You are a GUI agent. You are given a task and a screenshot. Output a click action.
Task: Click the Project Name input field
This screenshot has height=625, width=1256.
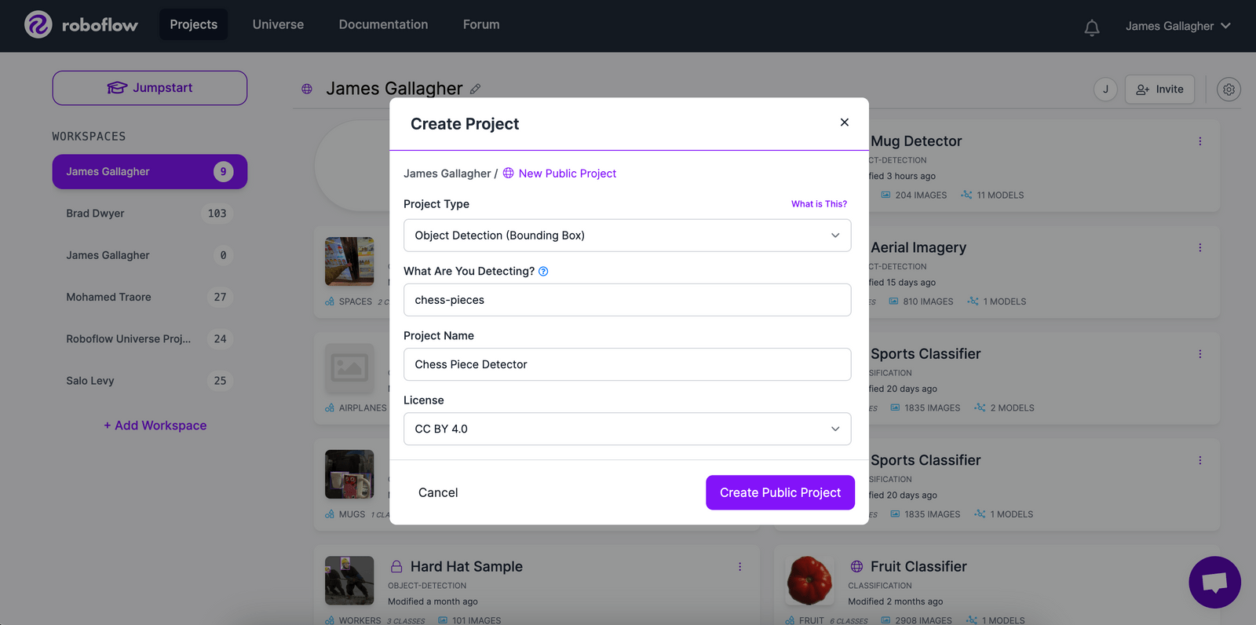(627, 364)
